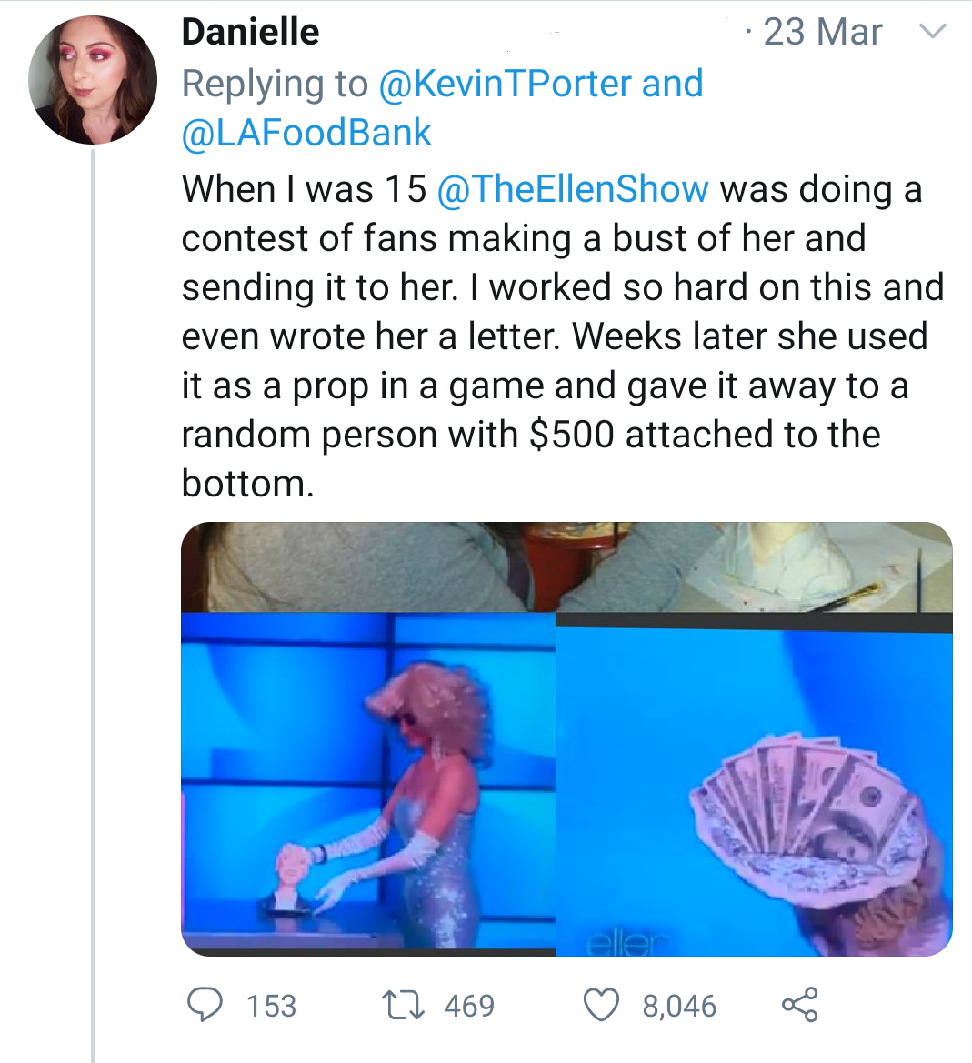Open the photo of the woman in sequin dress

tap(367, 784)
